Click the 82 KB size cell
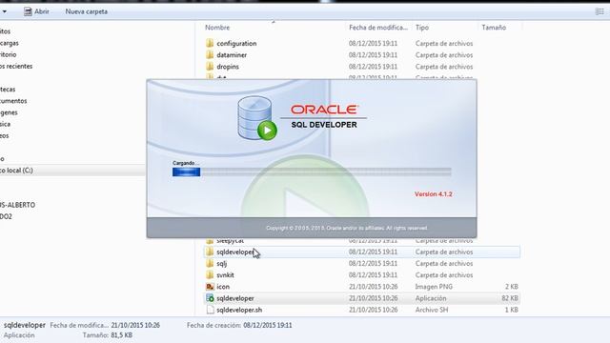This screenshot has width=610, height=343. click(510, 298)
